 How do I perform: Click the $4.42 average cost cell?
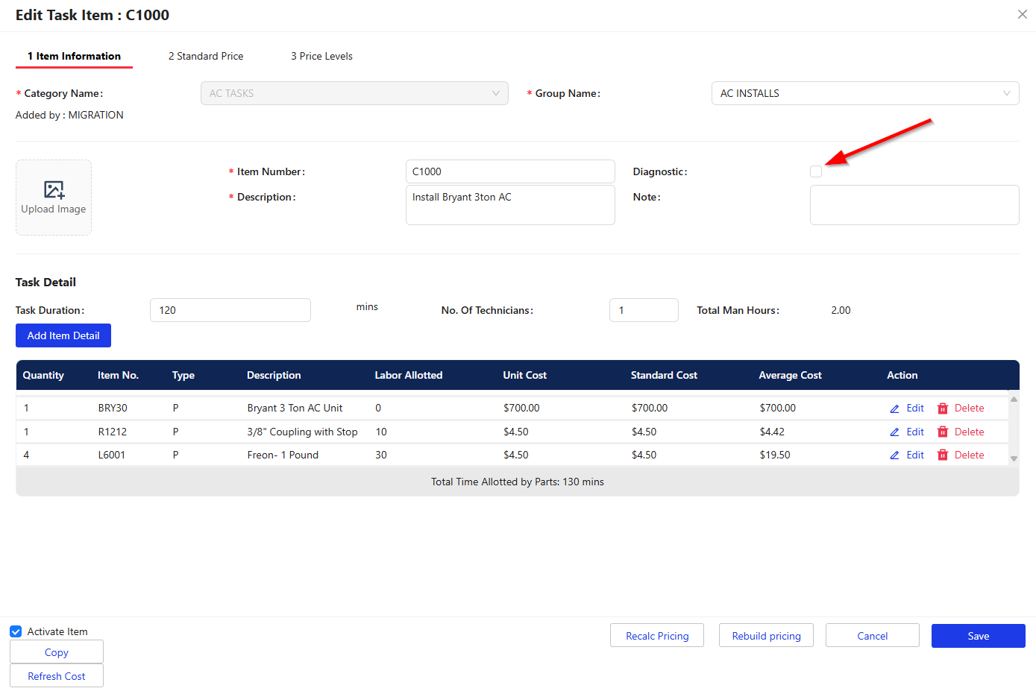772,432
